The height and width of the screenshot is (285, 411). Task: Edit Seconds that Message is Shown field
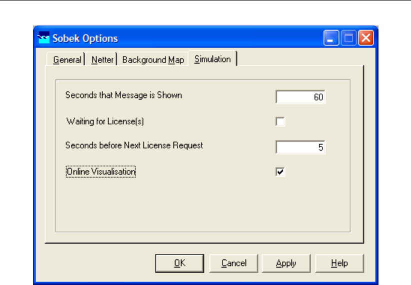[300, 97]
